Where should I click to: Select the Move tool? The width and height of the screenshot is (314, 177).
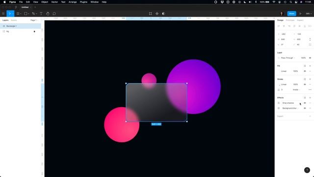click(9, 14)
